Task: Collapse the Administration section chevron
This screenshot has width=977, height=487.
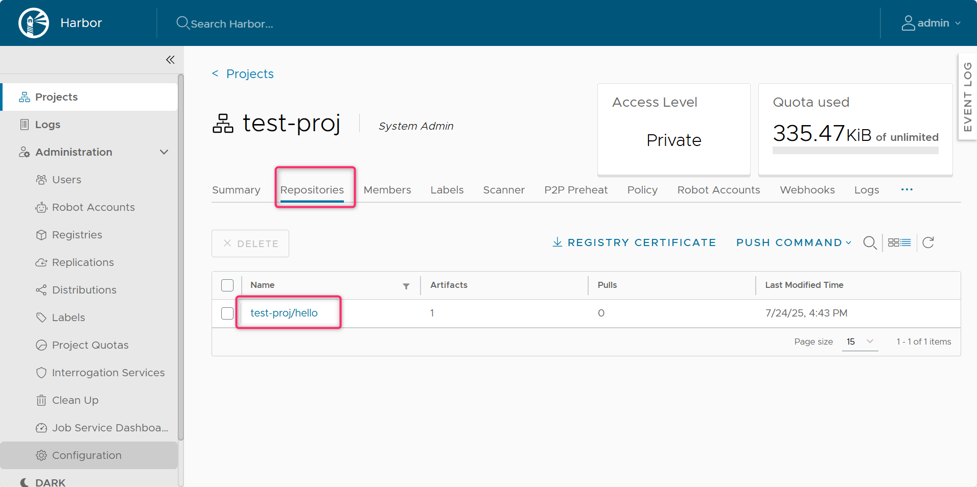Action: click(164, 152)
